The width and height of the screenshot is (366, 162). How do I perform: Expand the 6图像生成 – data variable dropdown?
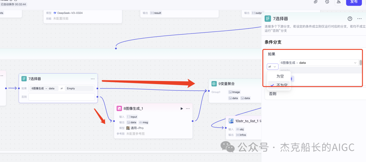[x=319, y=62]
